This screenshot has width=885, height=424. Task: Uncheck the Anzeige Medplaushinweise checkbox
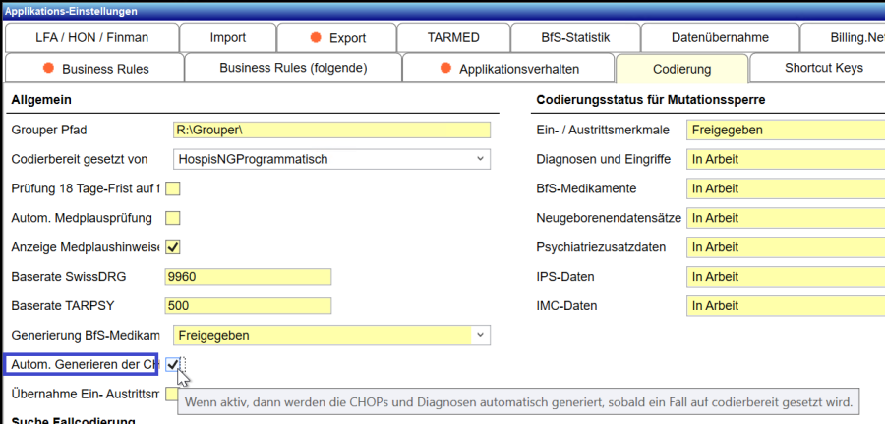[173, 247]
